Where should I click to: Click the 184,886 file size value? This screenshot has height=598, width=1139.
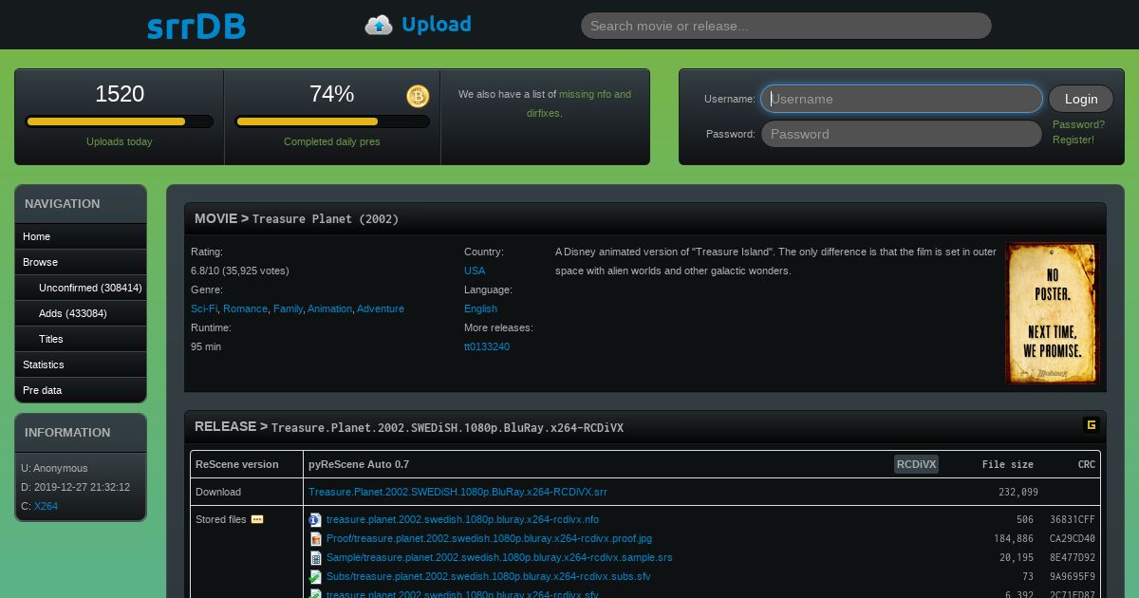coord(1014,538)
